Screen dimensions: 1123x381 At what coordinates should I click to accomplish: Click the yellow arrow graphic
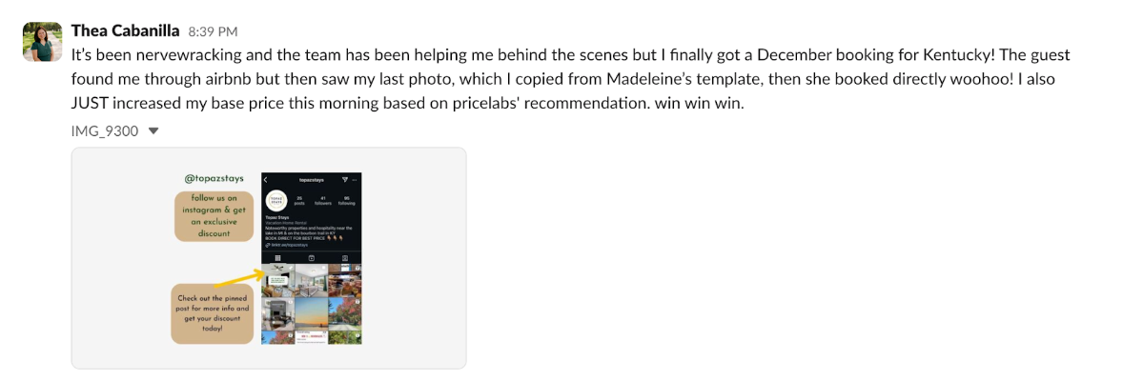[x=237, y=281]
